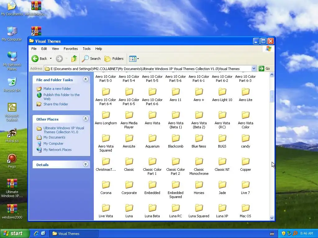
Task: Select the MyPal 68 desktop shortcut
Action: [12, 135]
